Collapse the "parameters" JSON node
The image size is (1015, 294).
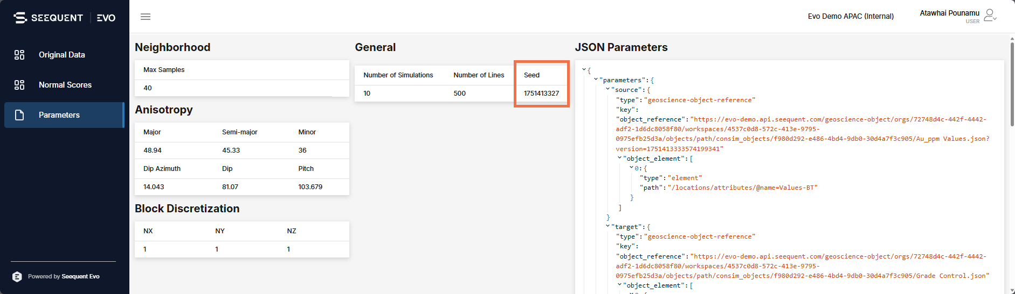tap(596, 80)
